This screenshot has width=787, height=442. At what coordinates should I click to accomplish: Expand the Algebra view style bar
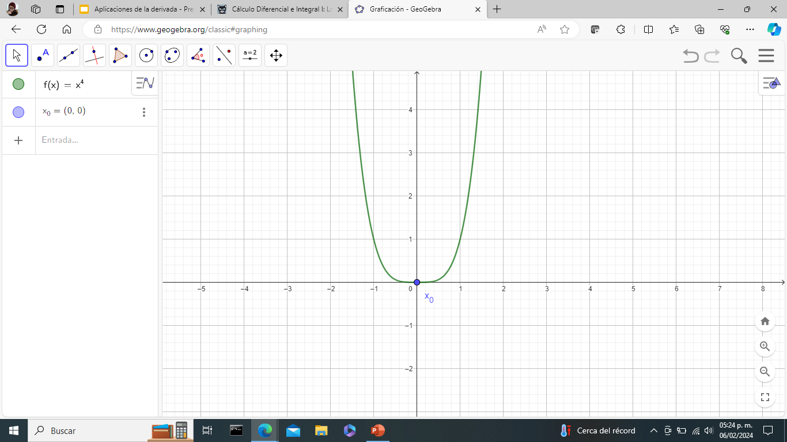tap(145, 83)
